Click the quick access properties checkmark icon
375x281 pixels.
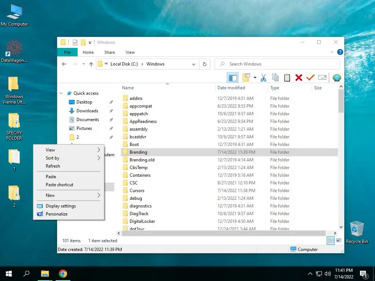pyautogui.click(x=75, y=42)
